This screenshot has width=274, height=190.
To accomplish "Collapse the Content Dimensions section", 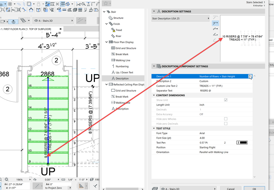I will (x=154, y=95).
